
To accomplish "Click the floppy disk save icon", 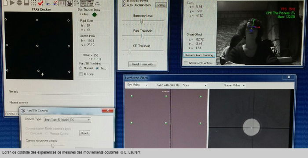I will [x=26, y=3].
